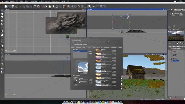Toggle the Limit cloud to zone checkbox

click(x=172, y=14)
